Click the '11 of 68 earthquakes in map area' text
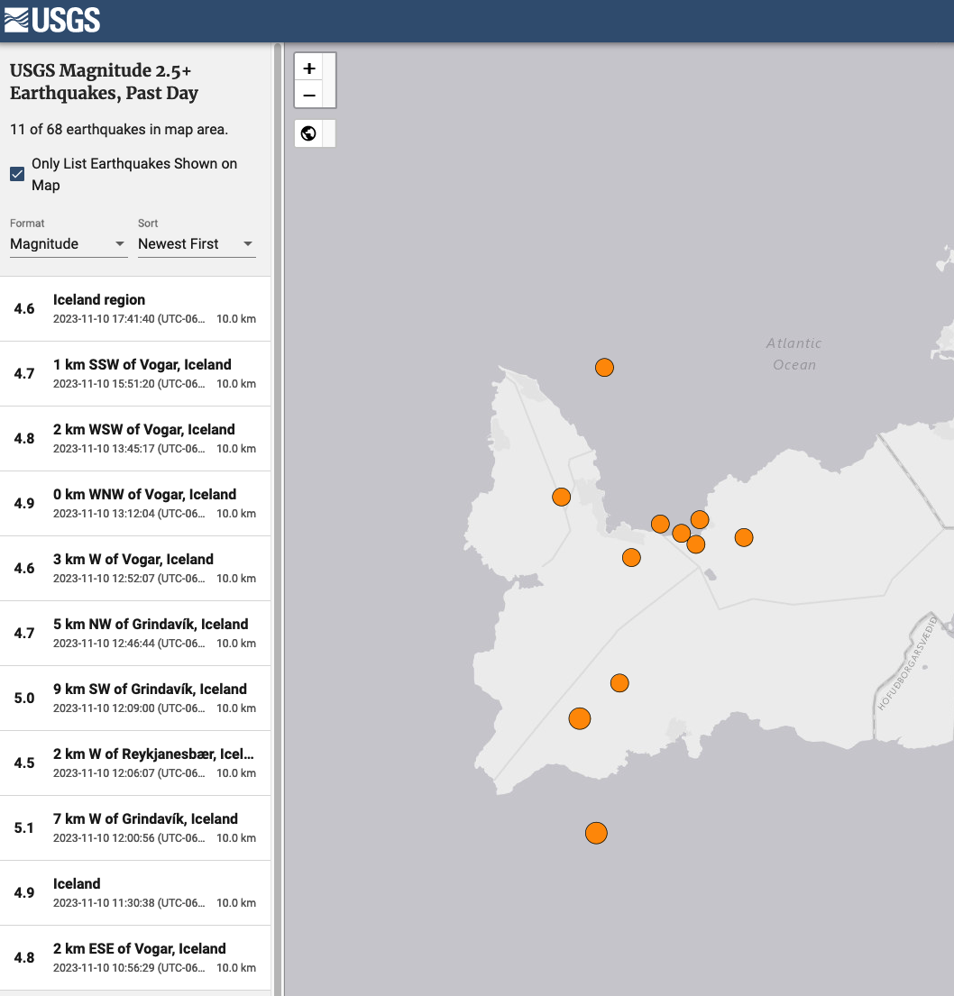The width and height of the screenshot is (954, 996). pyautogui.click(x=119, y=130)
